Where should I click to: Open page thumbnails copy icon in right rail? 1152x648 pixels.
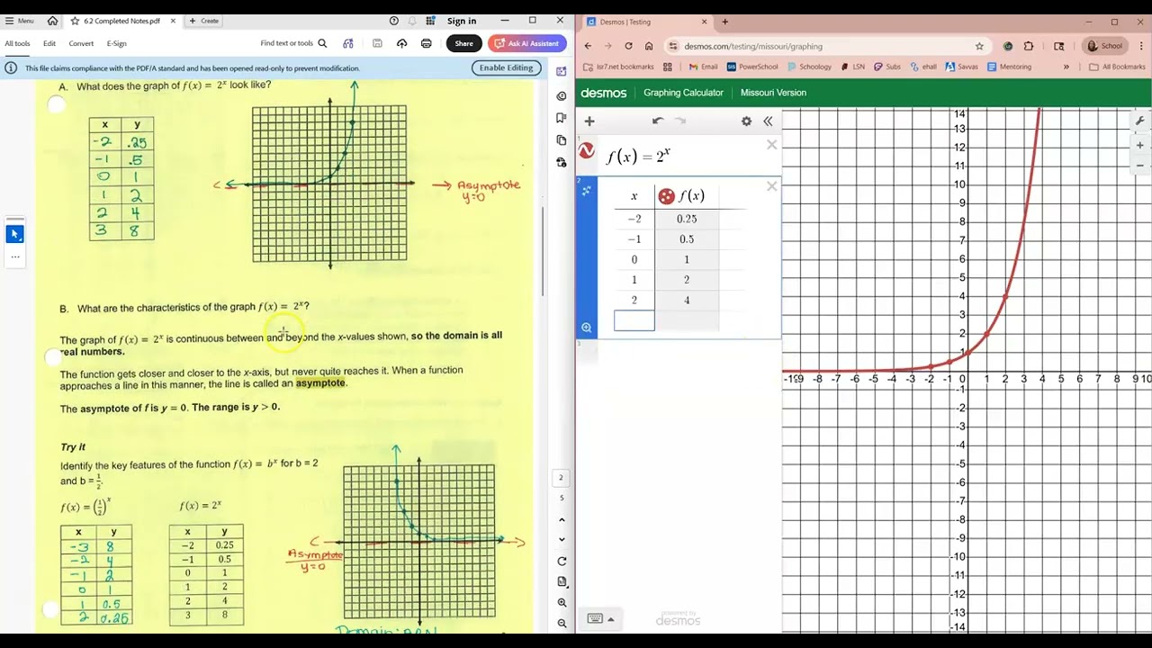pos(562,140)
